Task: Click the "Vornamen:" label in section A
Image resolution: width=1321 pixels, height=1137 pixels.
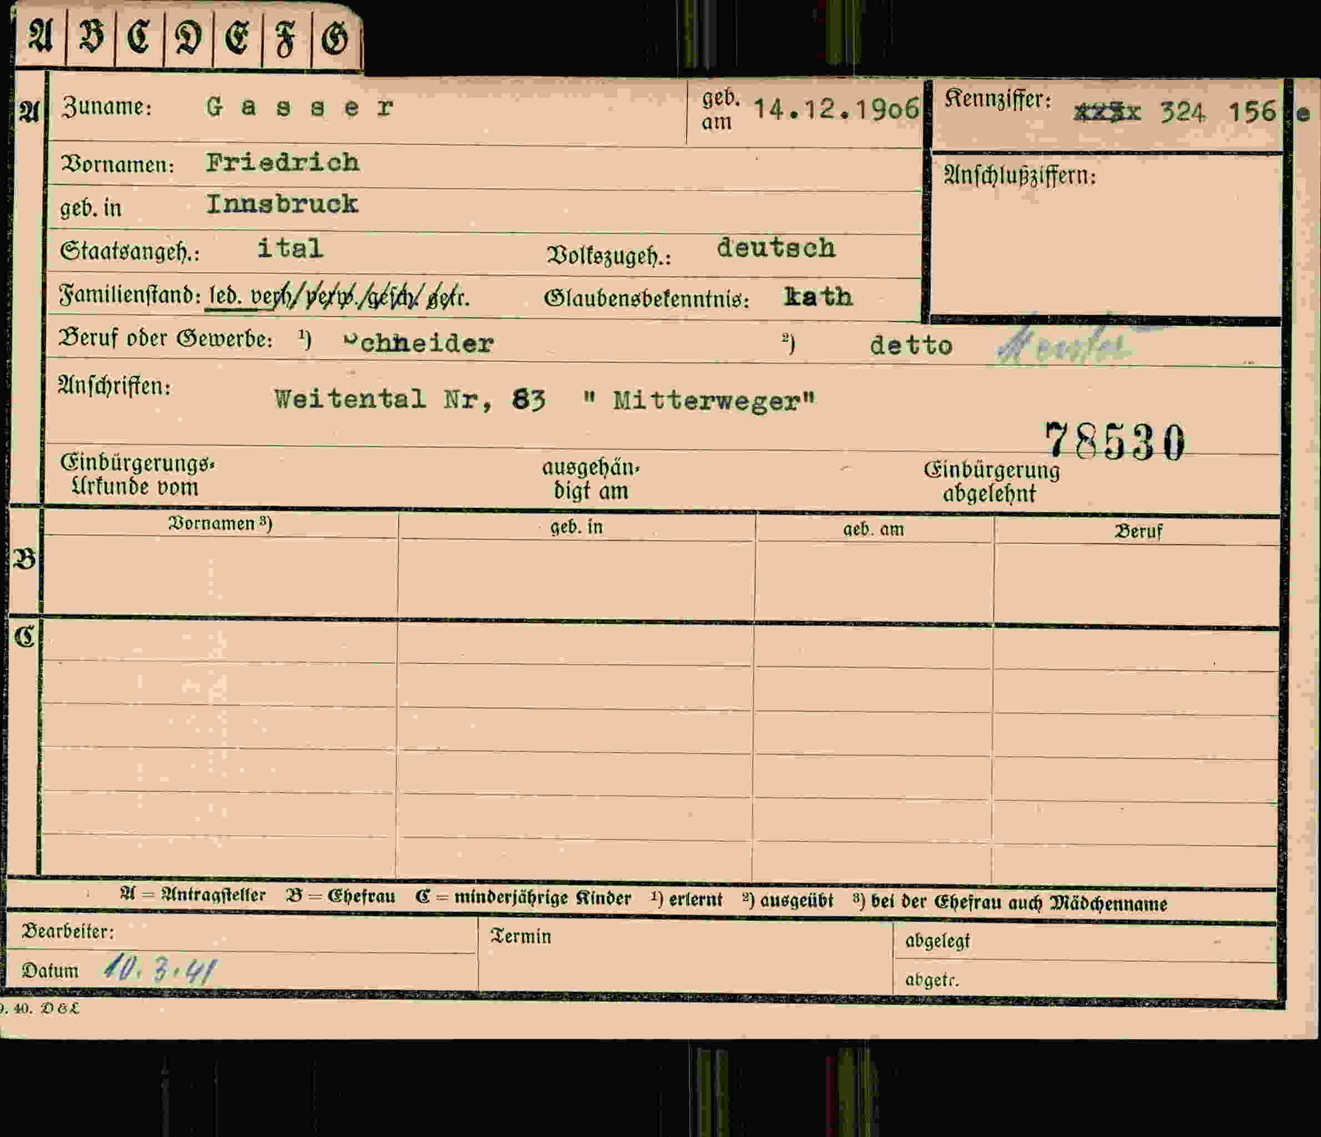Action: tap(117, 165)
